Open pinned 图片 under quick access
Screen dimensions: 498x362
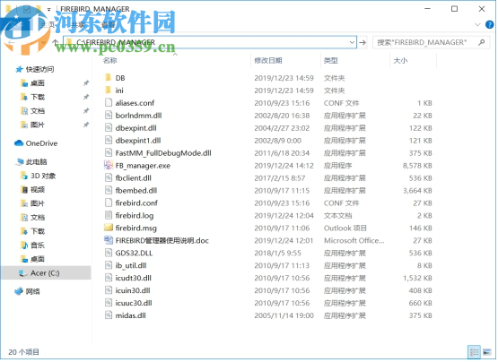pyautogui.click(x=38, y=125)
